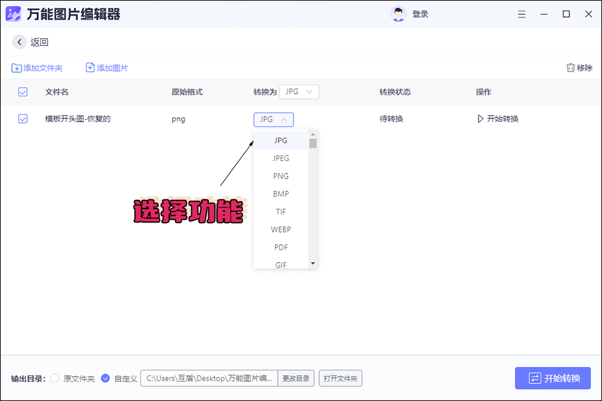Viewport: 602px width, 401px height.
Task: Click the dropdown list scroll-down arrow
Action: pos(313,263)
